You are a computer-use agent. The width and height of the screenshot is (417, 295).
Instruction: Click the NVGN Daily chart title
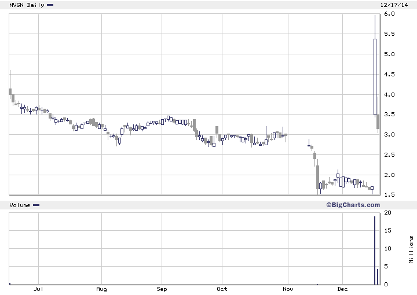coord(27,5)
